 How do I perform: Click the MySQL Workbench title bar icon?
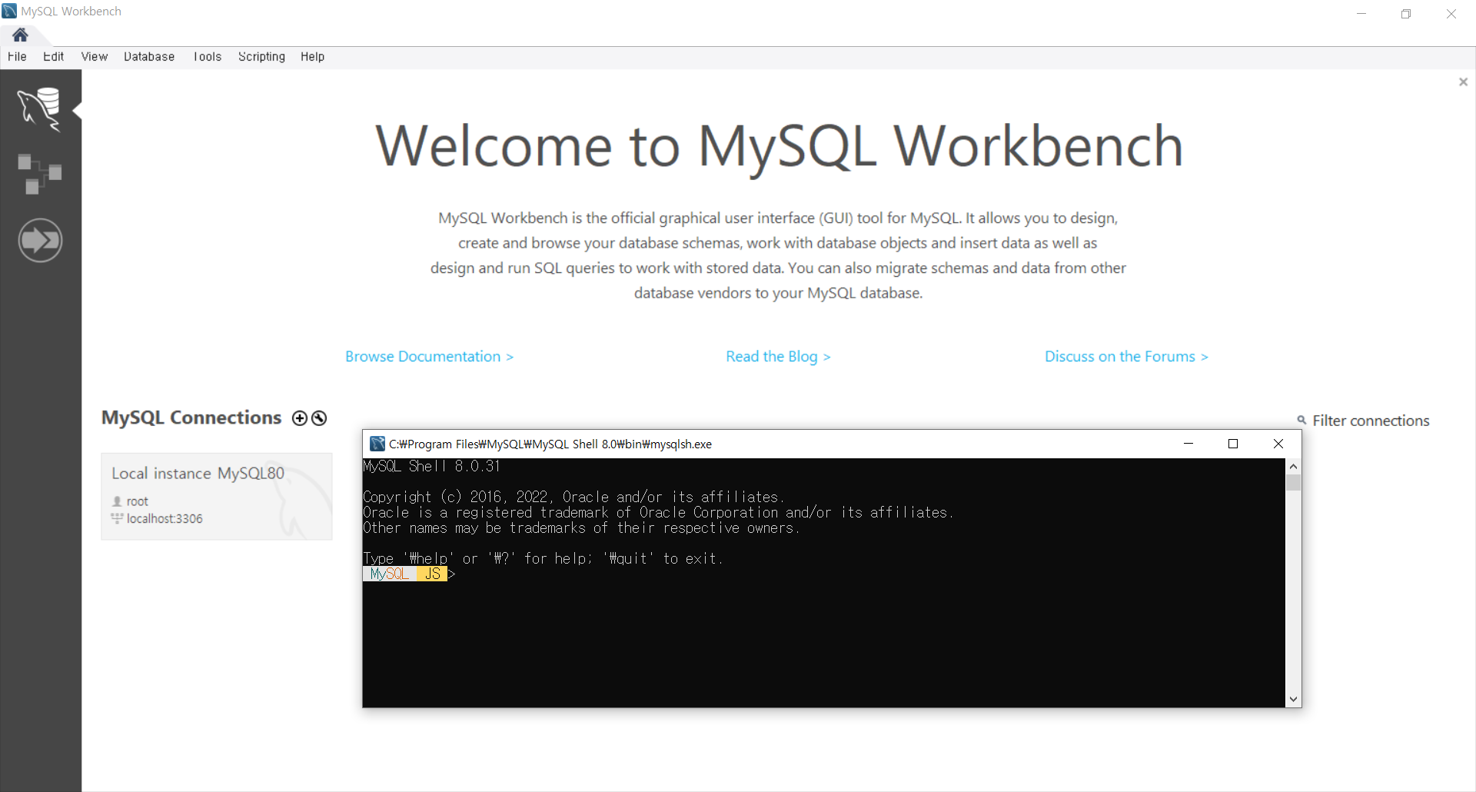click(9, 11)
